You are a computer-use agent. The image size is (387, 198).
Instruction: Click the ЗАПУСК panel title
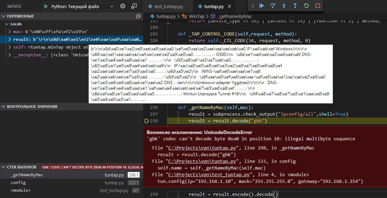coord(14,6)
